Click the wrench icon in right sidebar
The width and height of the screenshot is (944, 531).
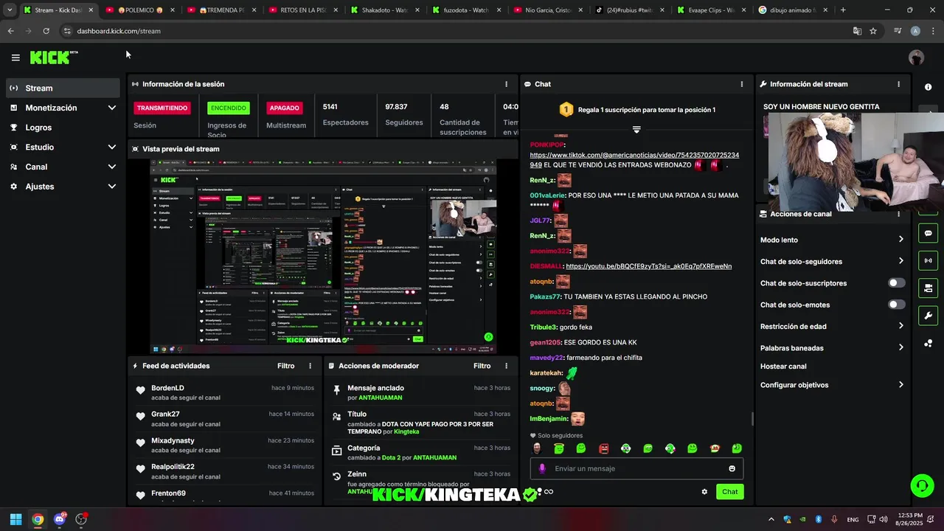click(928, 316)
